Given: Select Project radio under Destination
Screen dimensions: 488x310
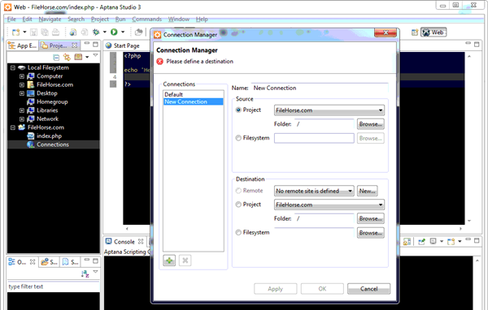Looking at the screenshot, I should [238, 205].
